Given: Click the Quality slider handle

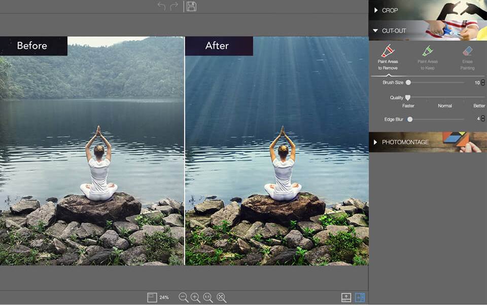Looking at the screenshot, I should click(408, 98).
